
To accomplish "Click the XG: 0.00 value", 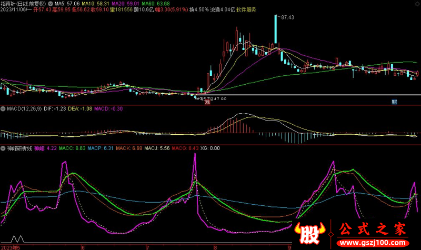I will click(210, 148).
